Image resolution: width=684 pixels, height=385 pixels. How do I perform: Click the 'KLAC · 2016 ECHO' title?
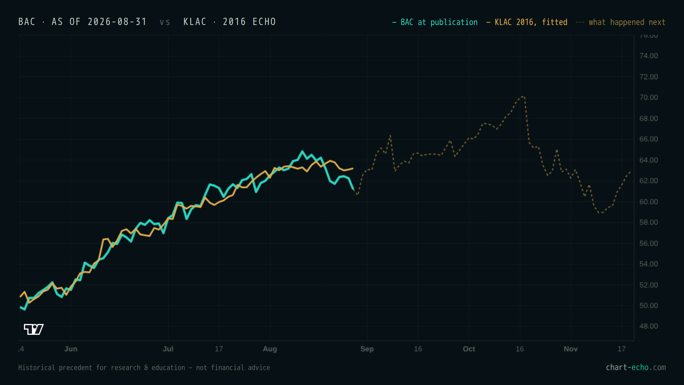tap(230, 22)
